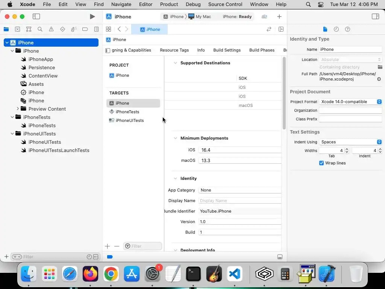Open the Breakpoint navigator

pos(85,29)
